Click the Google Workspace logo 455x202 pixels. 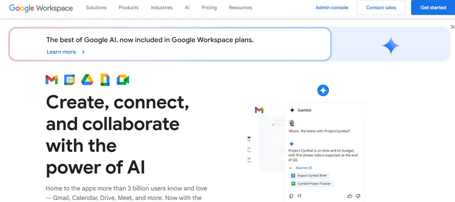(x=41, y=8)
